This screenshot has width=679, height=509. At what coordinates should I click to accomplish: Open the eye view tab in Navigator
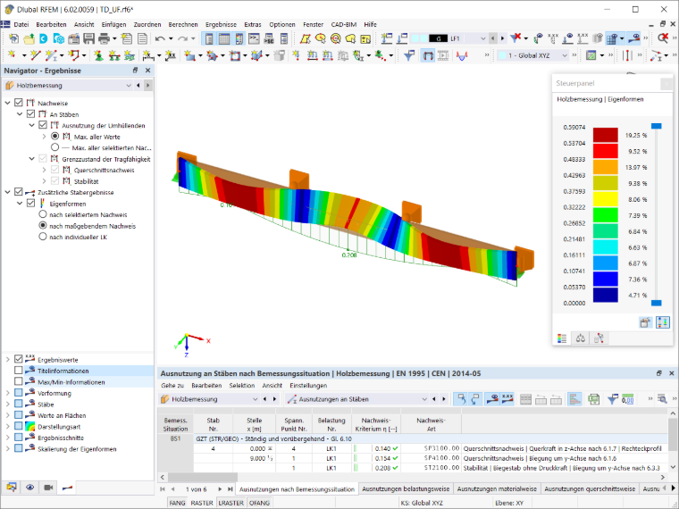coord(29,488)
